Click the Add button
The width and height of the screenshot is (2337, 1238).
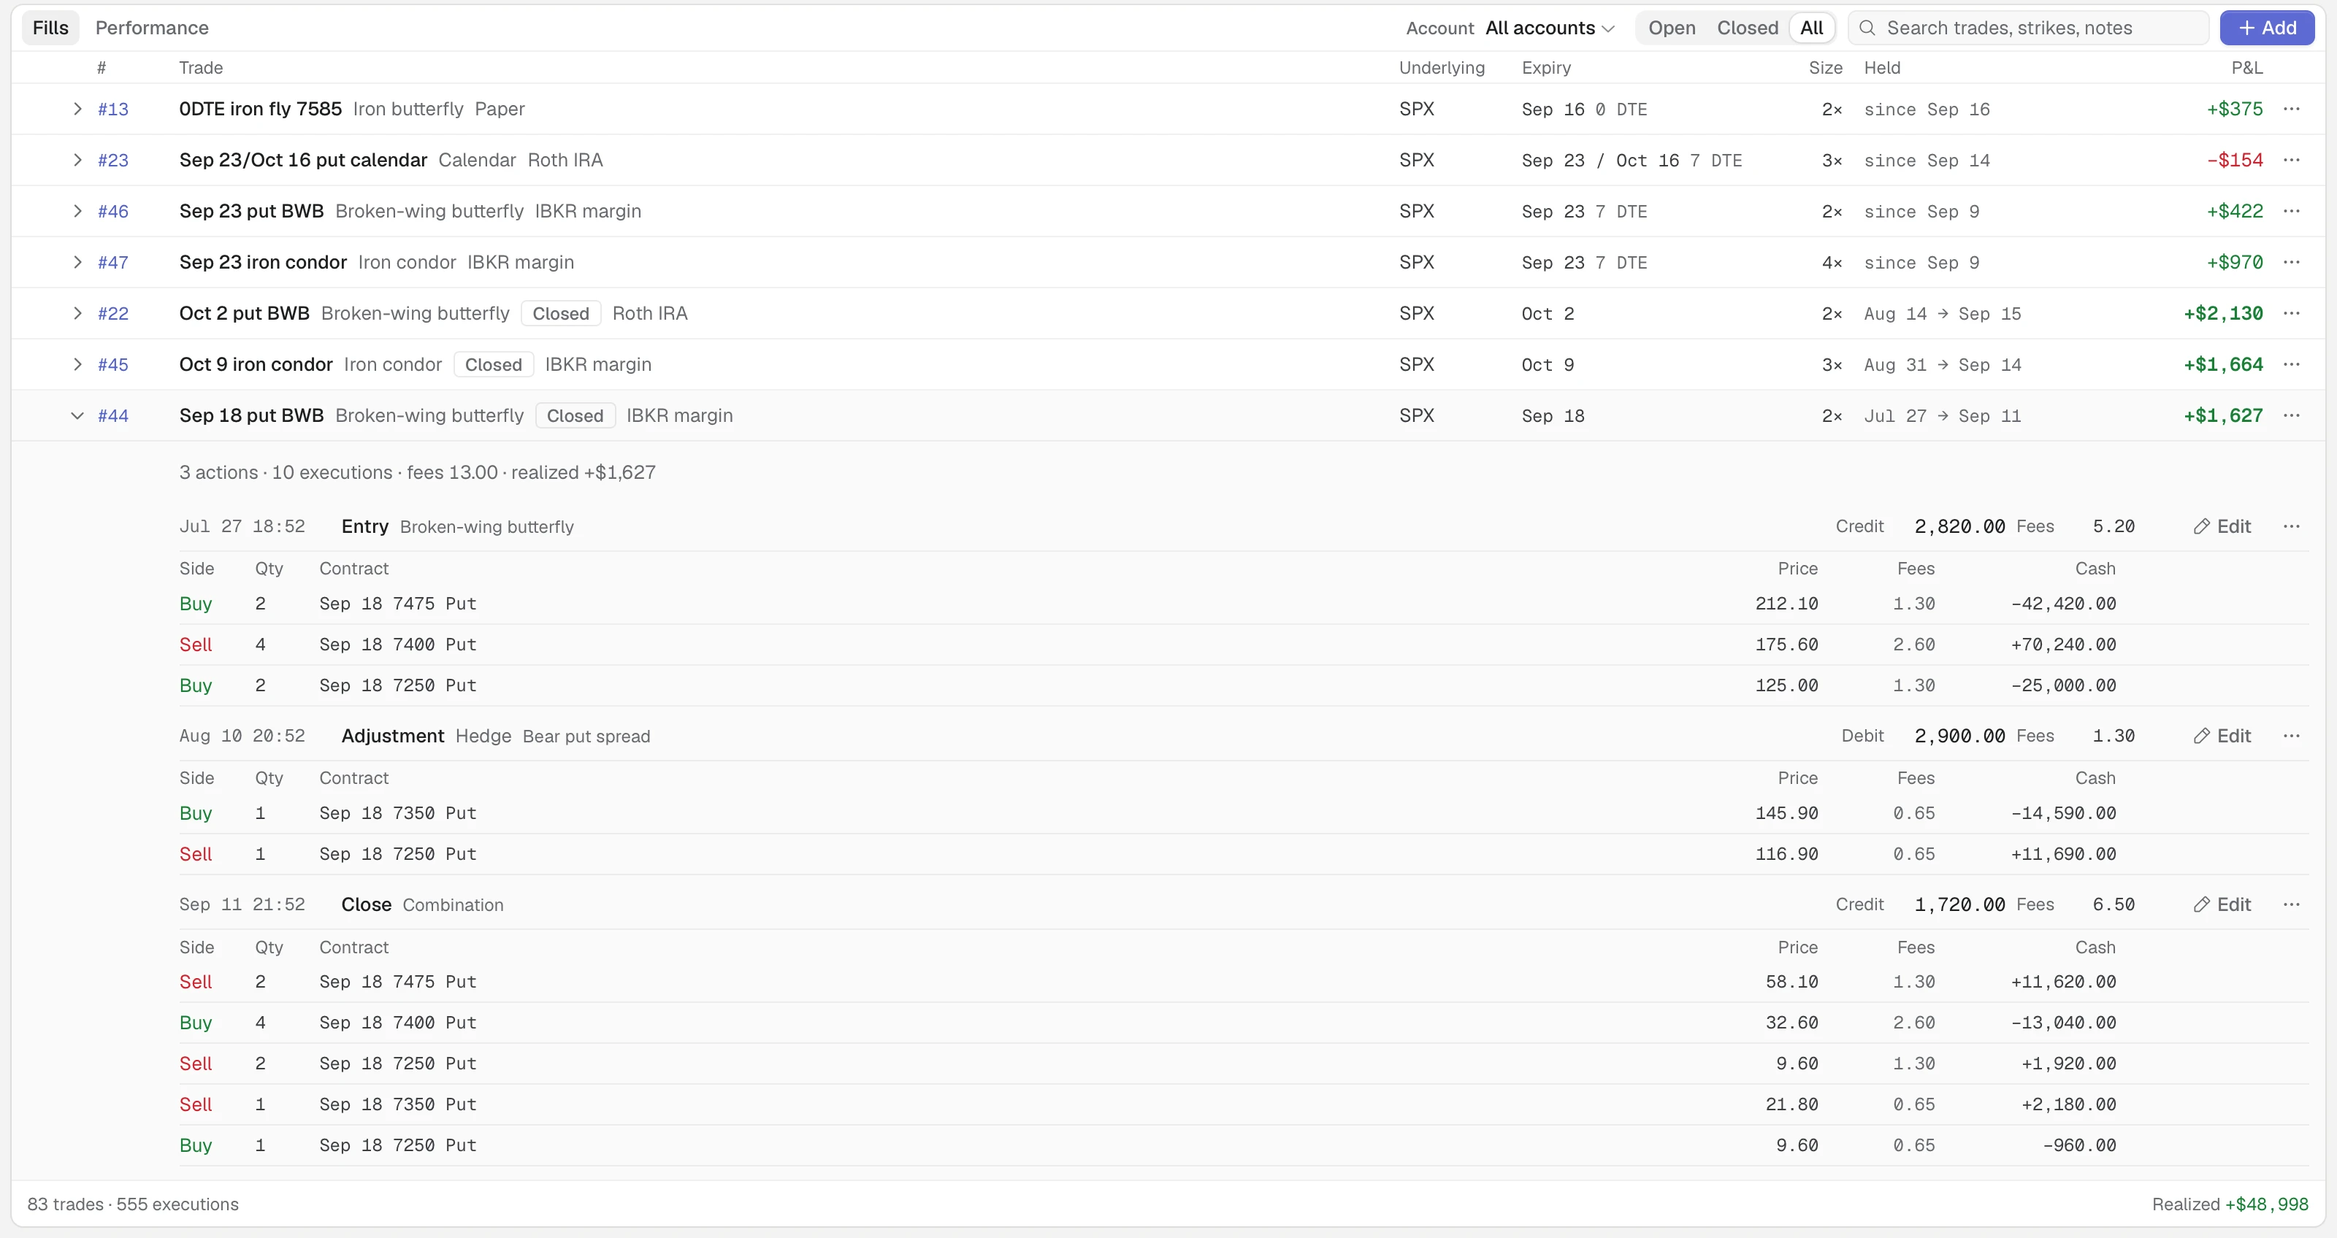(2266, 28)
